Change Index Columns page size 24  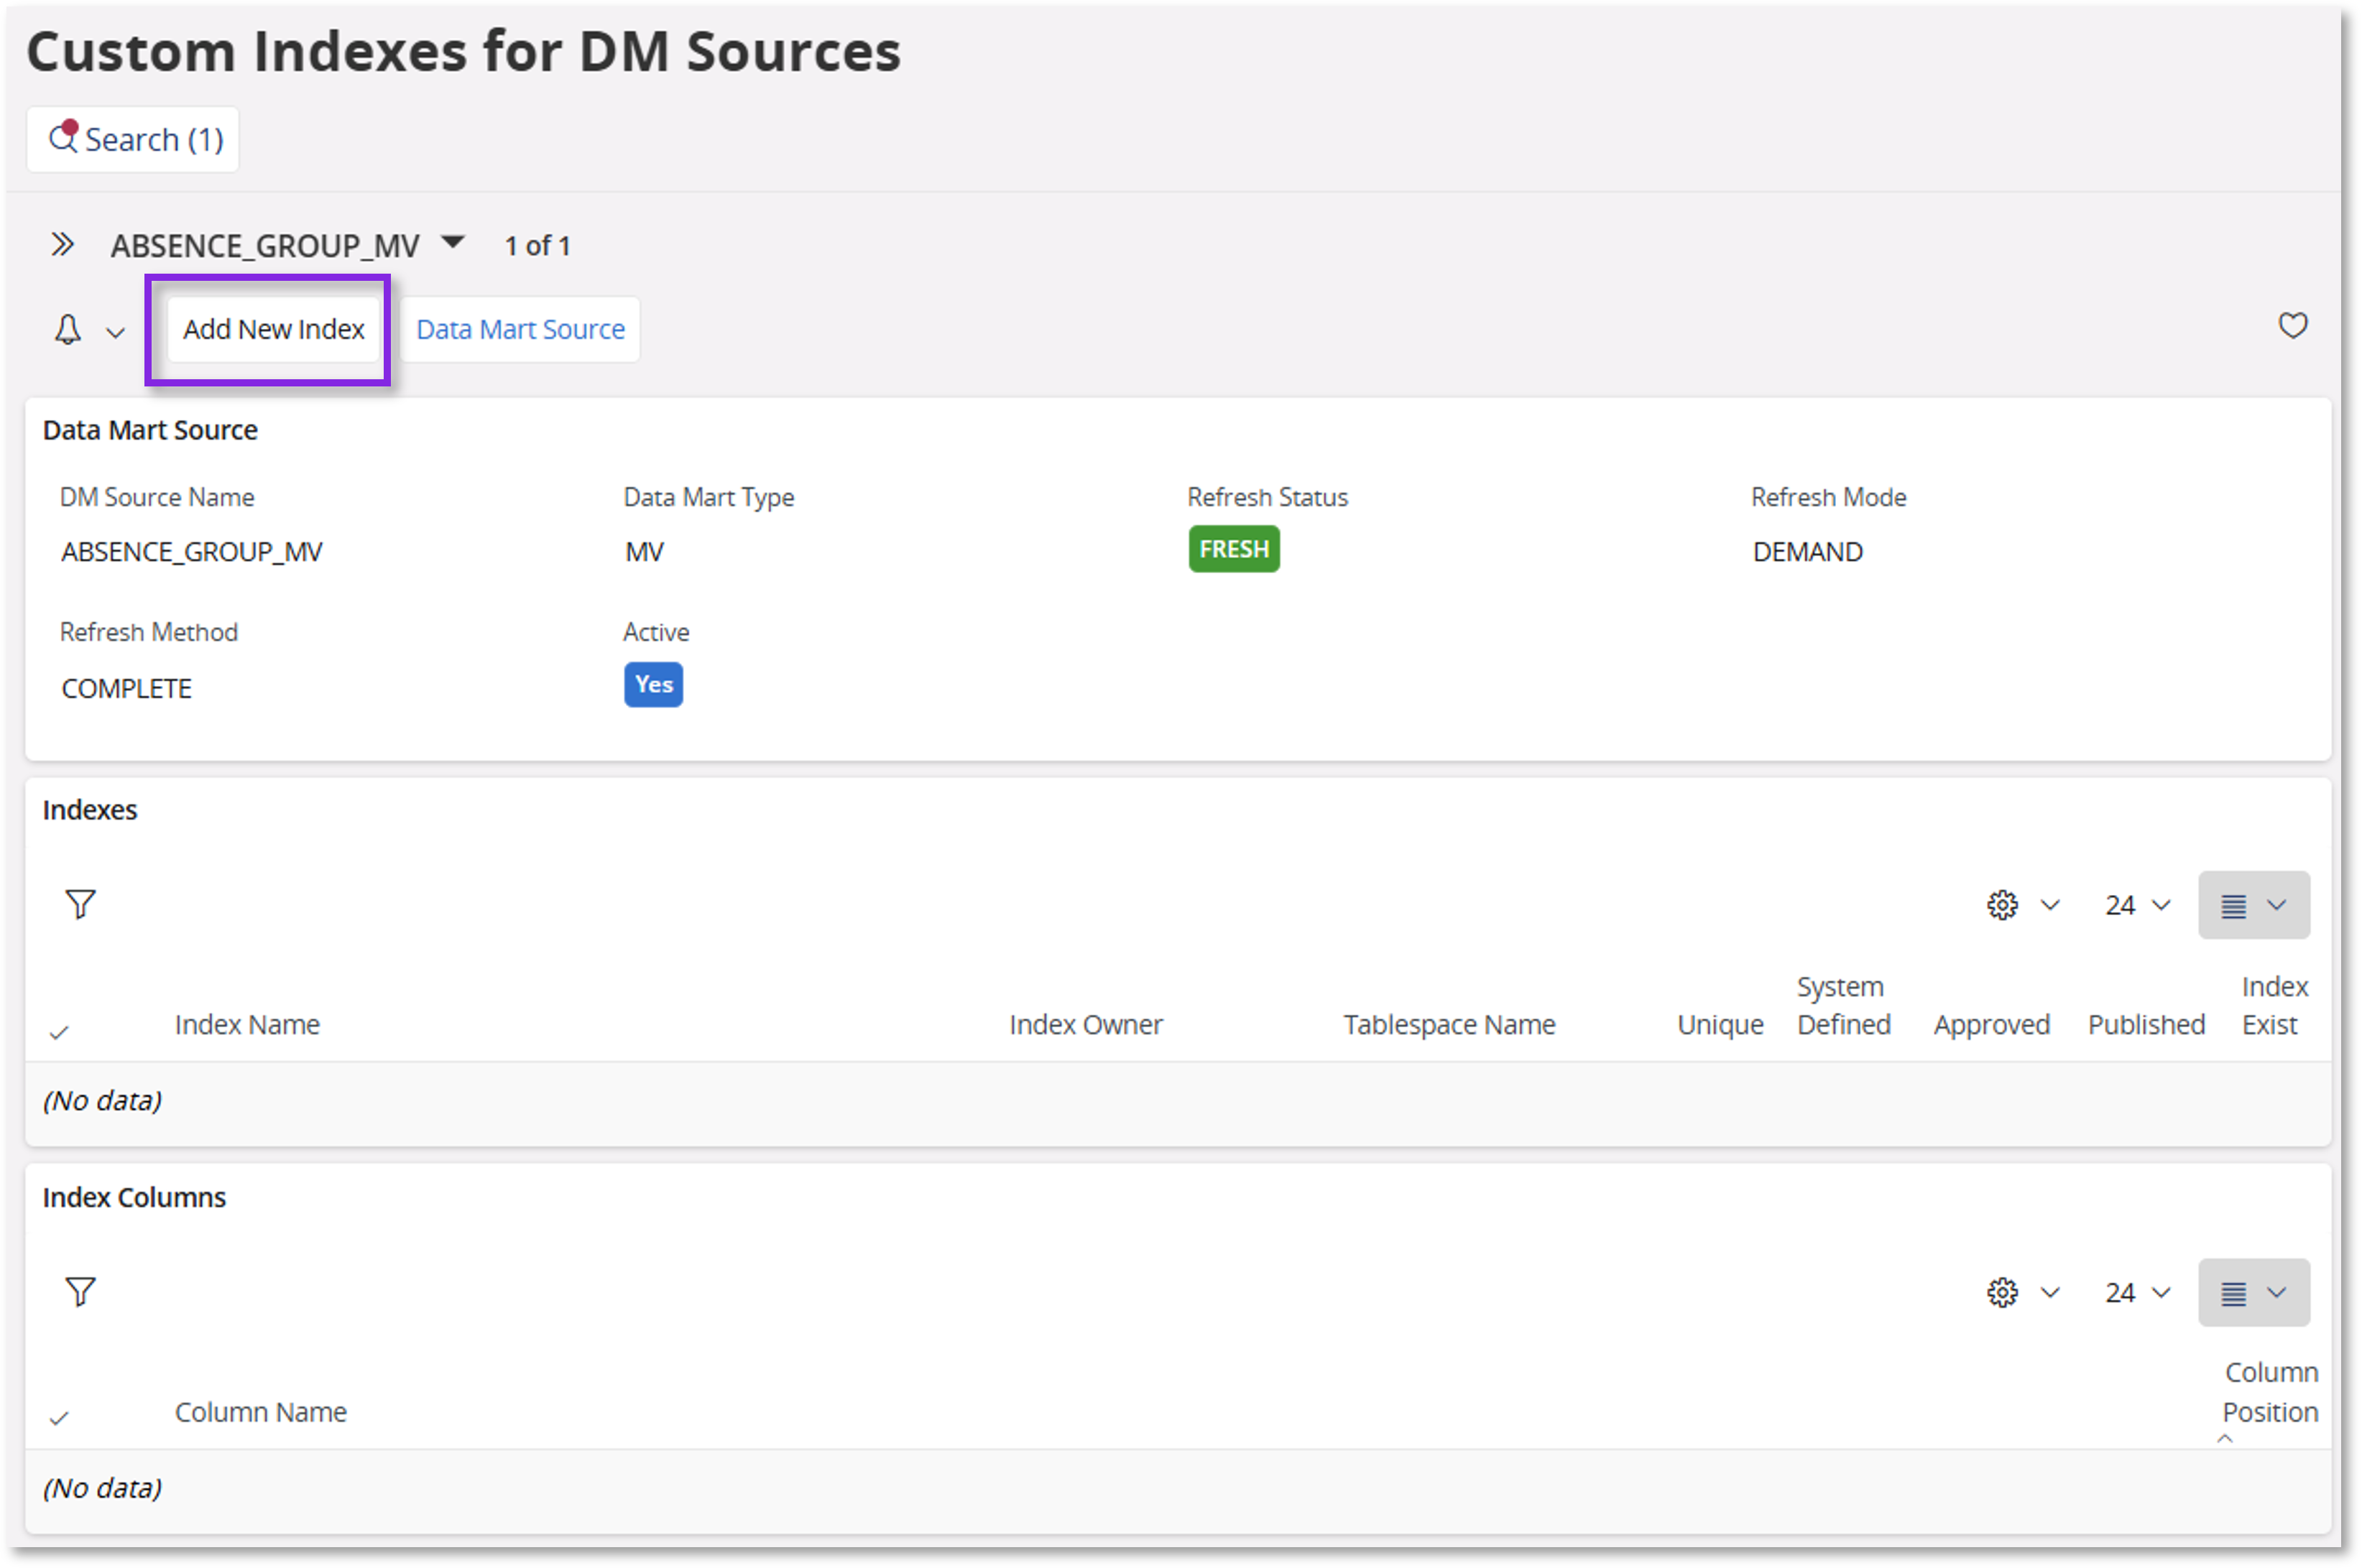(x=2137, y=1293)
